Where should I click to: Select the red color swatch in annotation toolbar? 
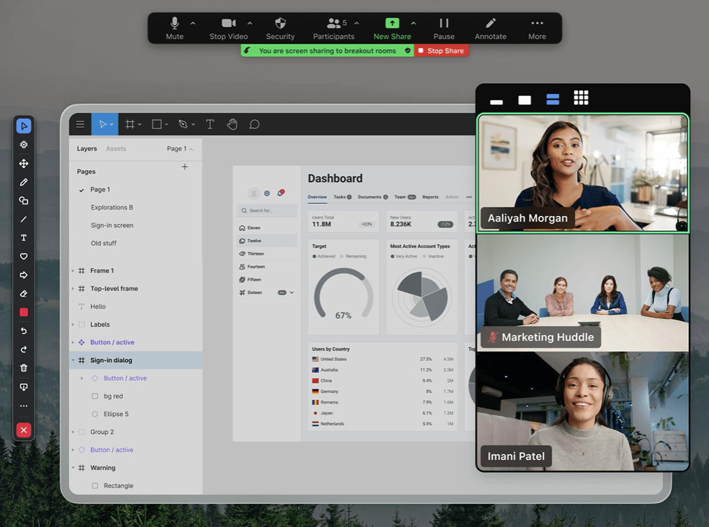point(23,312)
